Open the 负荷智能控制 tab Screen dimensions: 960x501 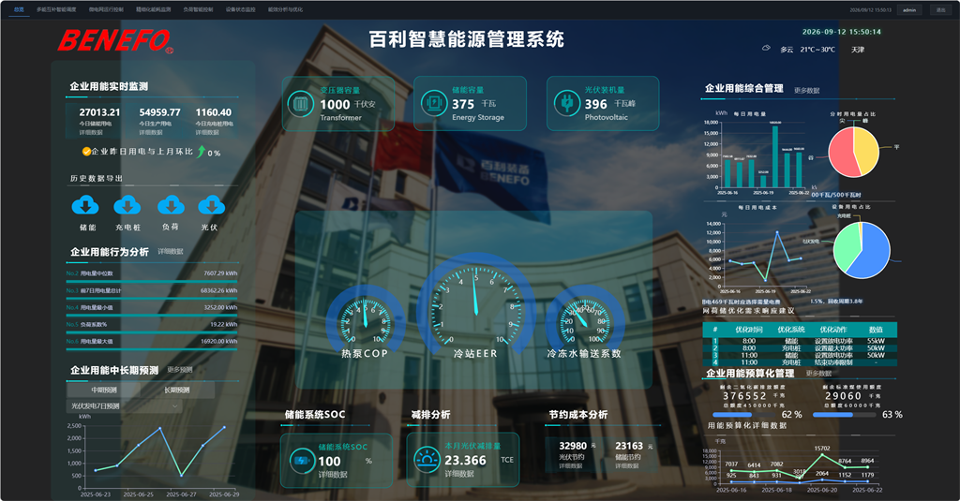(x=199, y=9)
